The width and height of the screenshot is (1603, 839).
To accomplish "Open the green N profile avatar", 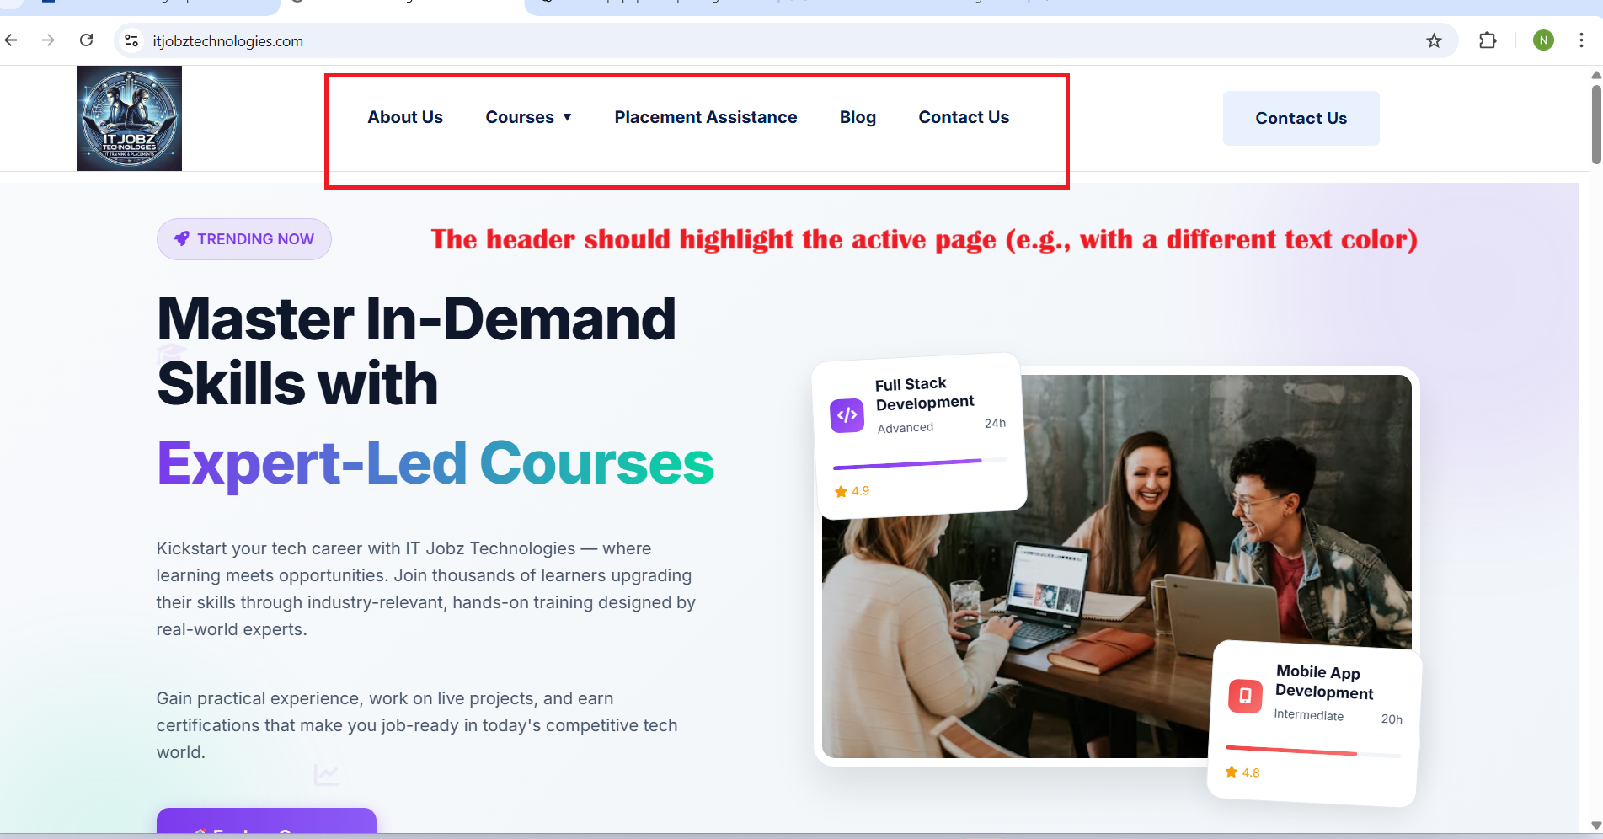I will [1543, 40].
